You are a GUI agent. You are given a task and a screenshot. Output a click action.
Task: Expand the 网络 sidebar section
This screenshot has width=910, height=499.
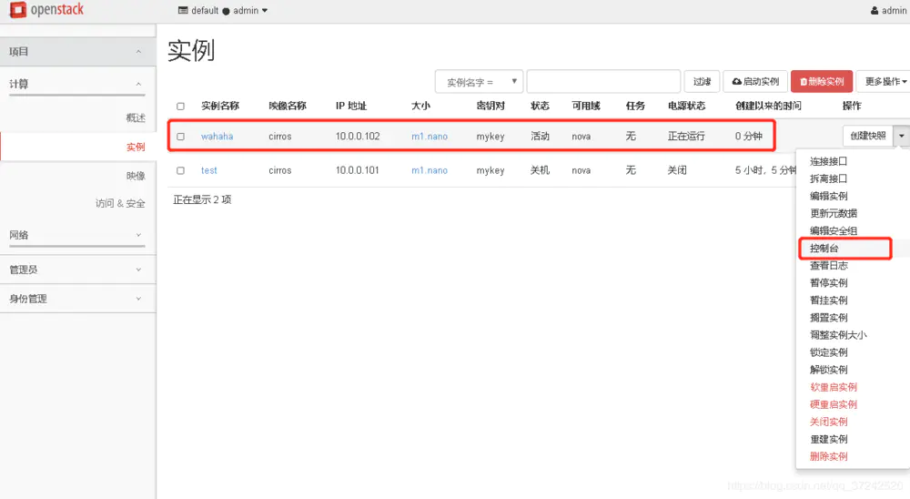coord(77,235)
